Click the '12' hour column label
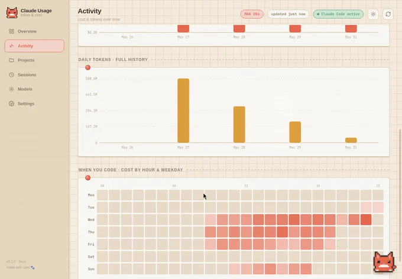This screenshot has width=402, height=279. click(246, 186)
